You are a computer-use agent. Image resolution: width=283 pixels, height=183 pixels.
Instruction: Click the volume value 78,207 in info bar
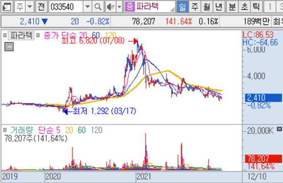pyautogui.click(x=144, y=22)
